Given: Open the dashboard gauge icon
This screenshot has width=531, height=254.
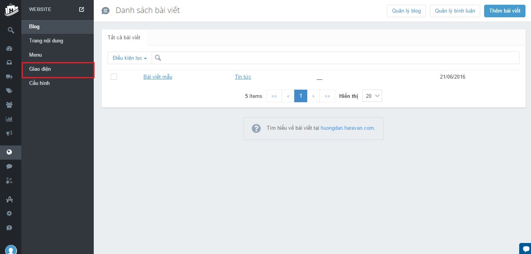Looking at the screenshot, I should pyautogui.click(x=9, y=49).
